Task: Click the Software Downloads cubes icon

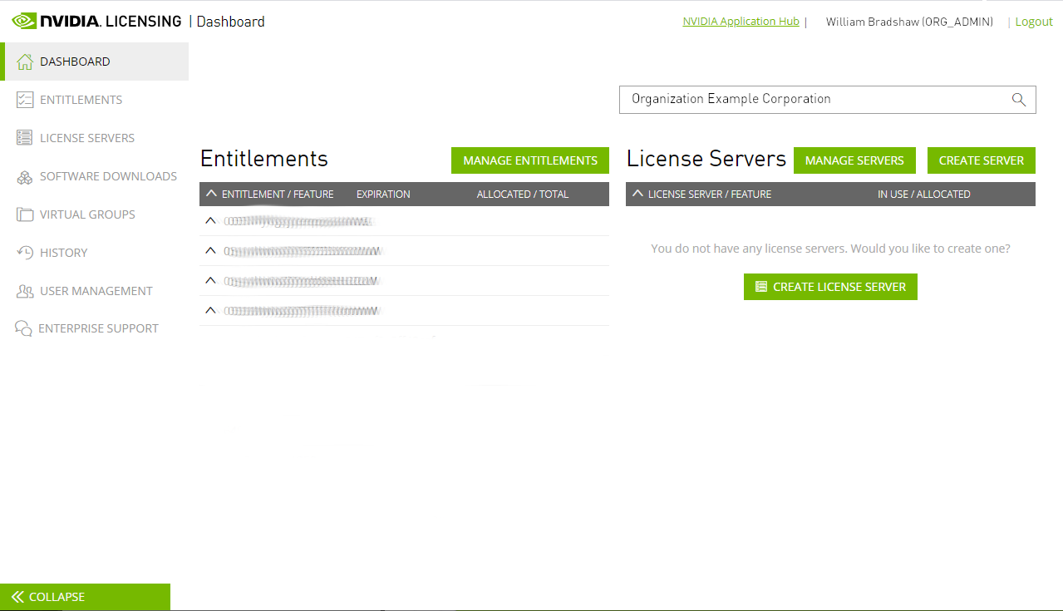Action: click(25, 176)
